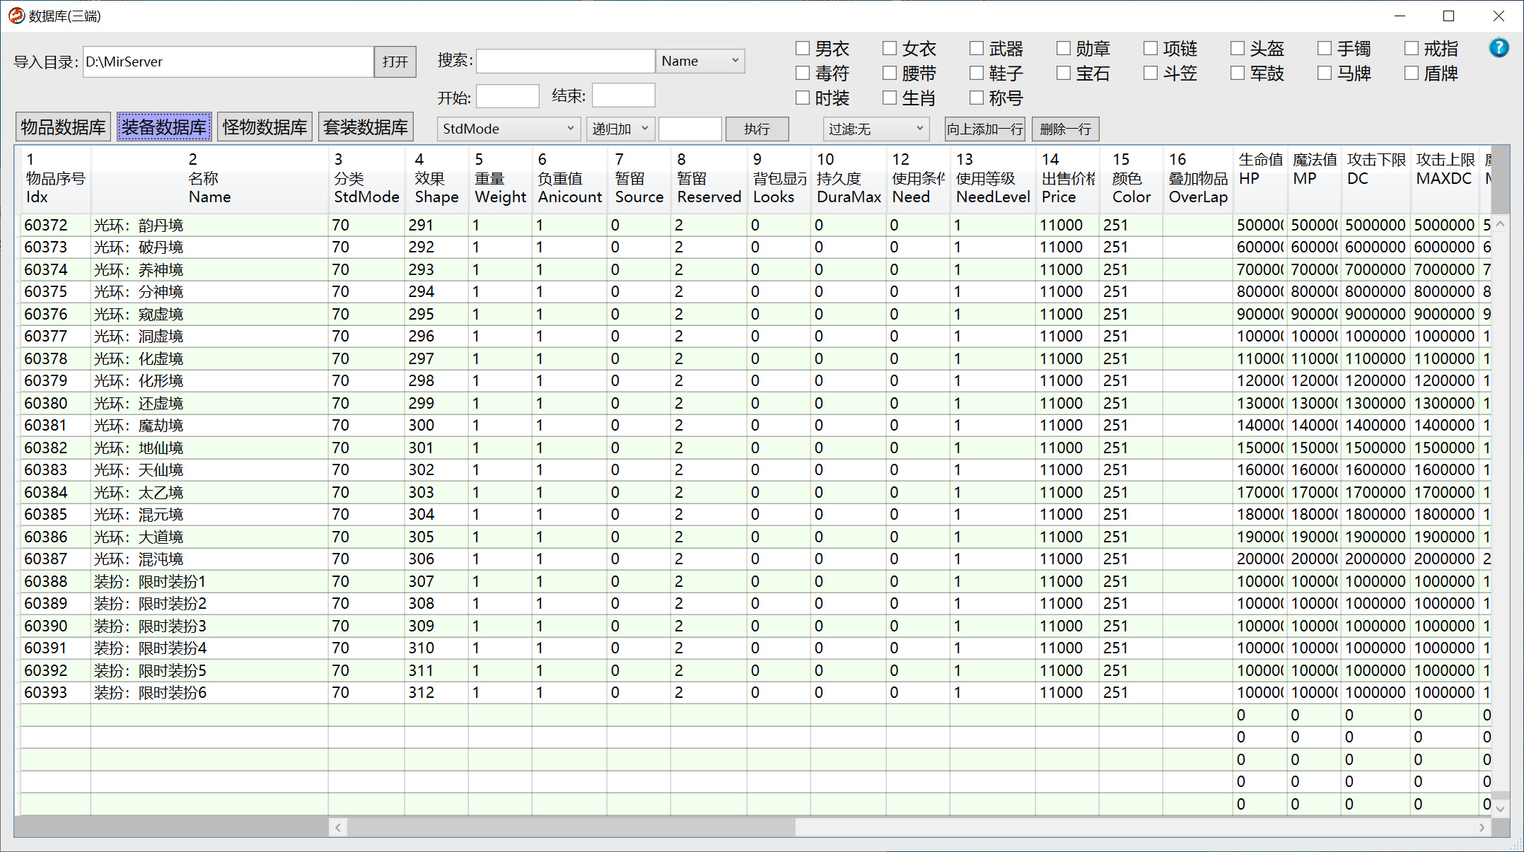Select the 装备数据库 tab
The image size is (1524, 852).
tap(164, 127)
